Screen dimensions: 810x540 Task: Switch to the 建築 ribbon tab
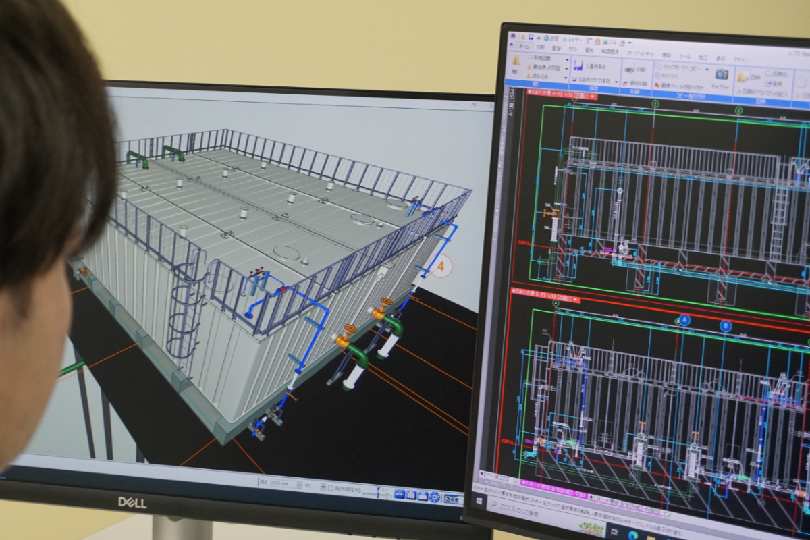[x=666, y=55]
